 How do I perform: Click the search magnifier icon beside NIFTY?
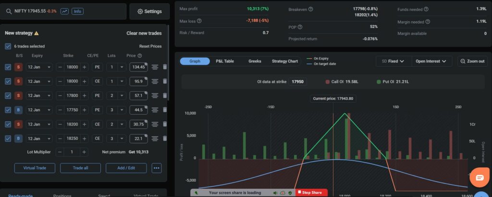(9, 12)
